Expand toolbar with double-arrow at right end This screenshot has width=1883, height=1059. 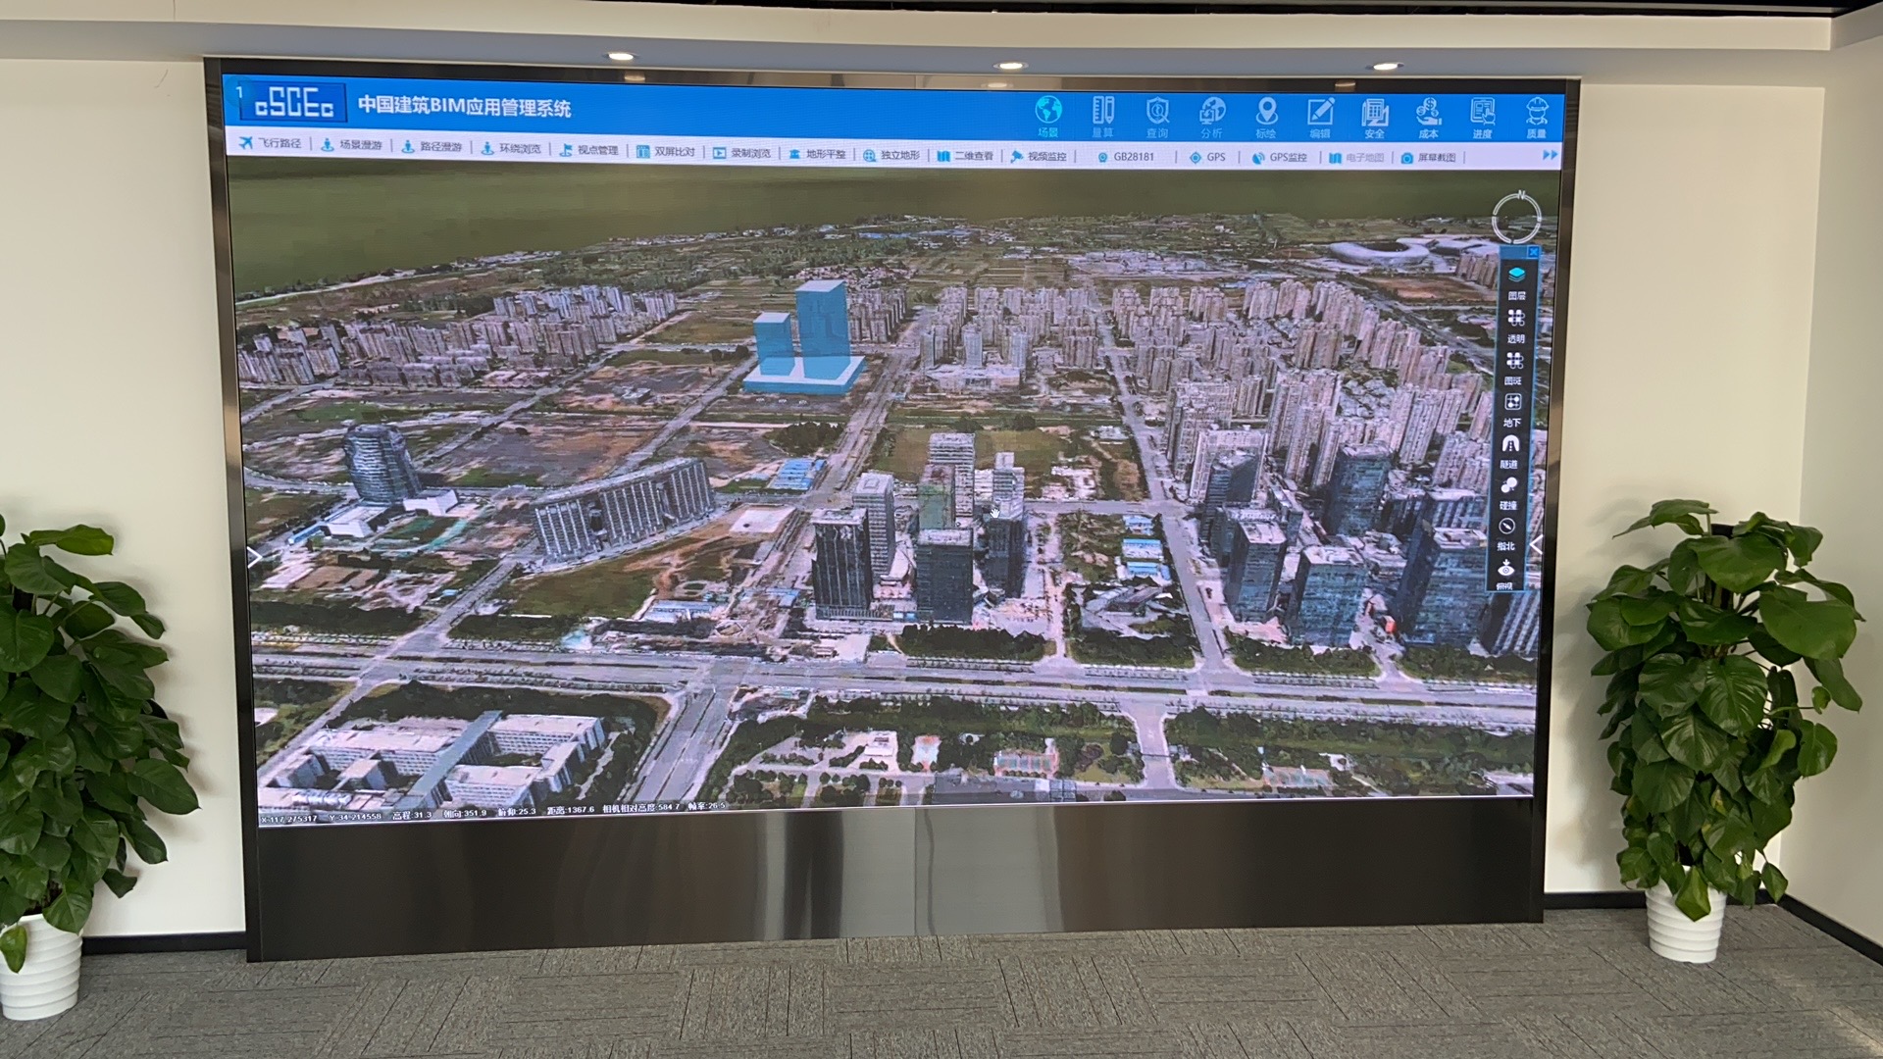[1551, 155]
